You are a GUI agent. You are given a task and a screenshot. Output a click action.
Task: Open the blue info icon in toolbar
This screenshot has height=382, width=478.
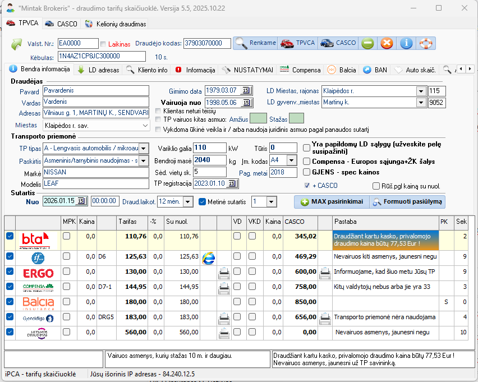pos(406,43)
